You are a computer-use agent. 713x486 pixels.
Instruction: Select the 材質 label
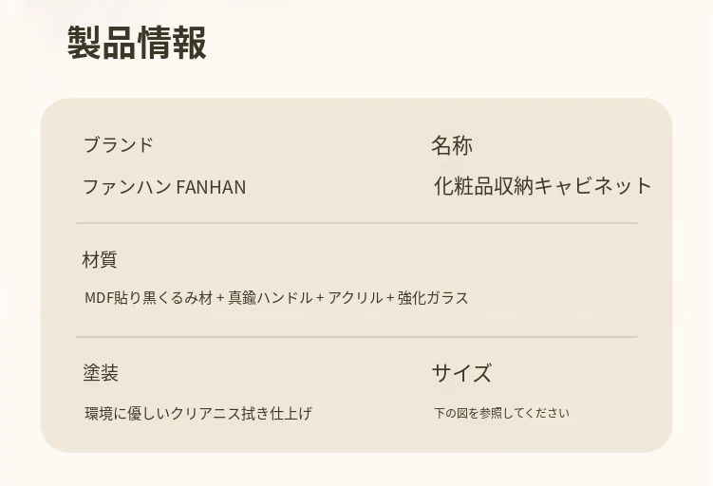(100, 259)
